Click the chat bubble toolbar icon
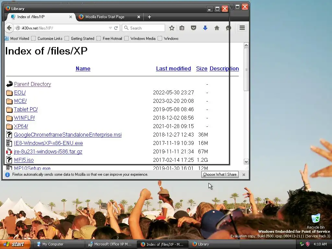 coord(228,28)
